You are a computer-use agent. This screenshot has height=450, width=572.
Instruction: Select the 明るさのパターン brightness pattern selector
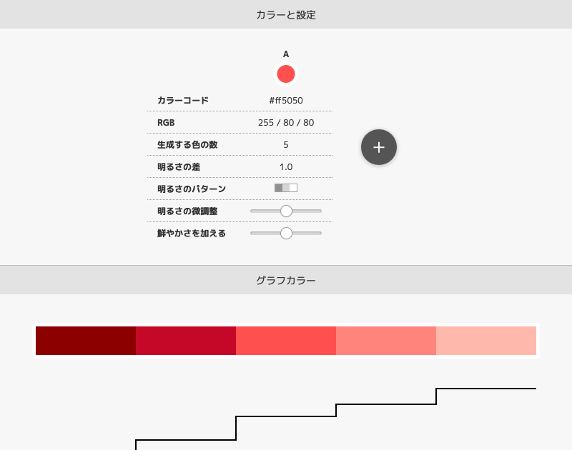286,189
